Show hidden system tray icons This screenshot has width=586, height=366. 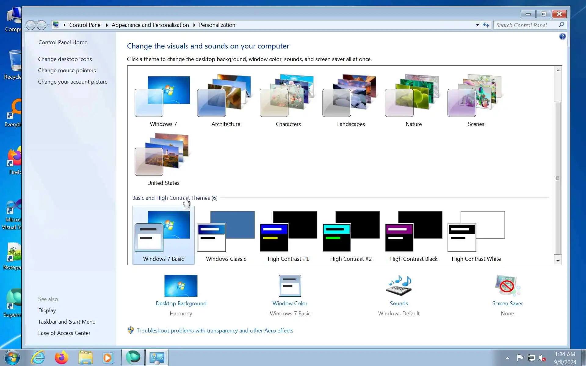coord(507,358)
